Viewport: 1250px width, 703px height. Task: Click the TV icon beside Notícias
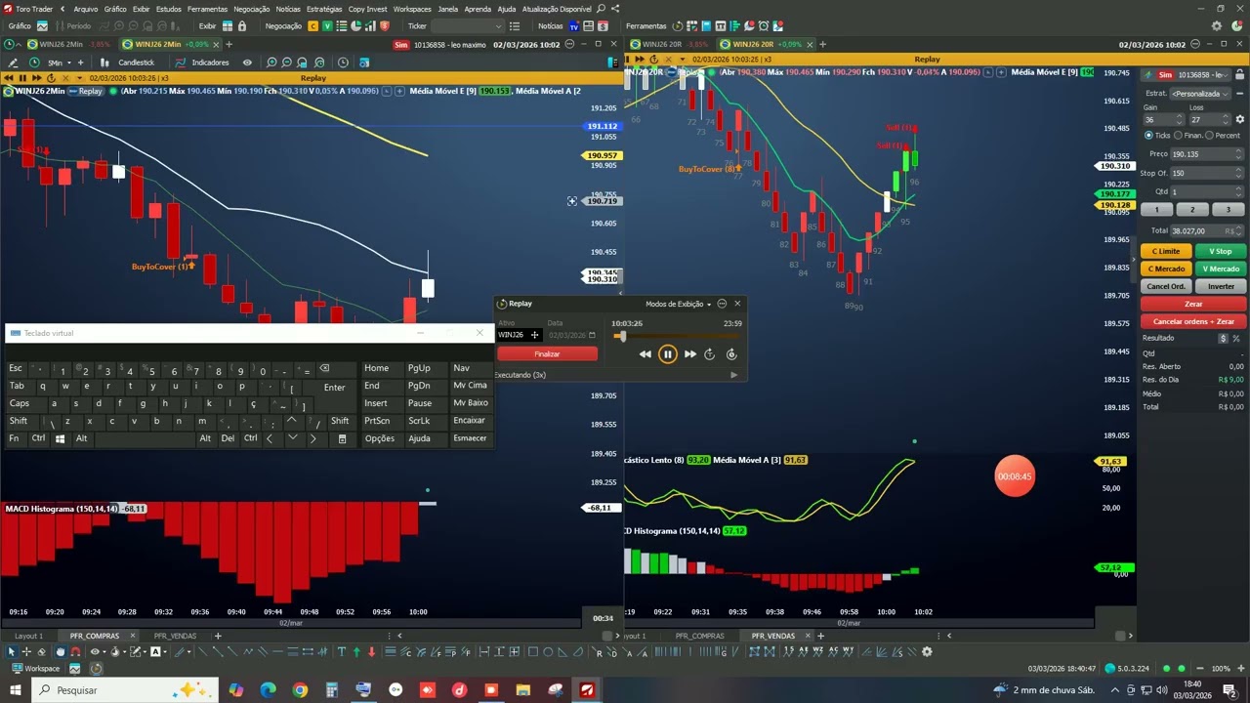pyautogui.click(x=573, y=26)
